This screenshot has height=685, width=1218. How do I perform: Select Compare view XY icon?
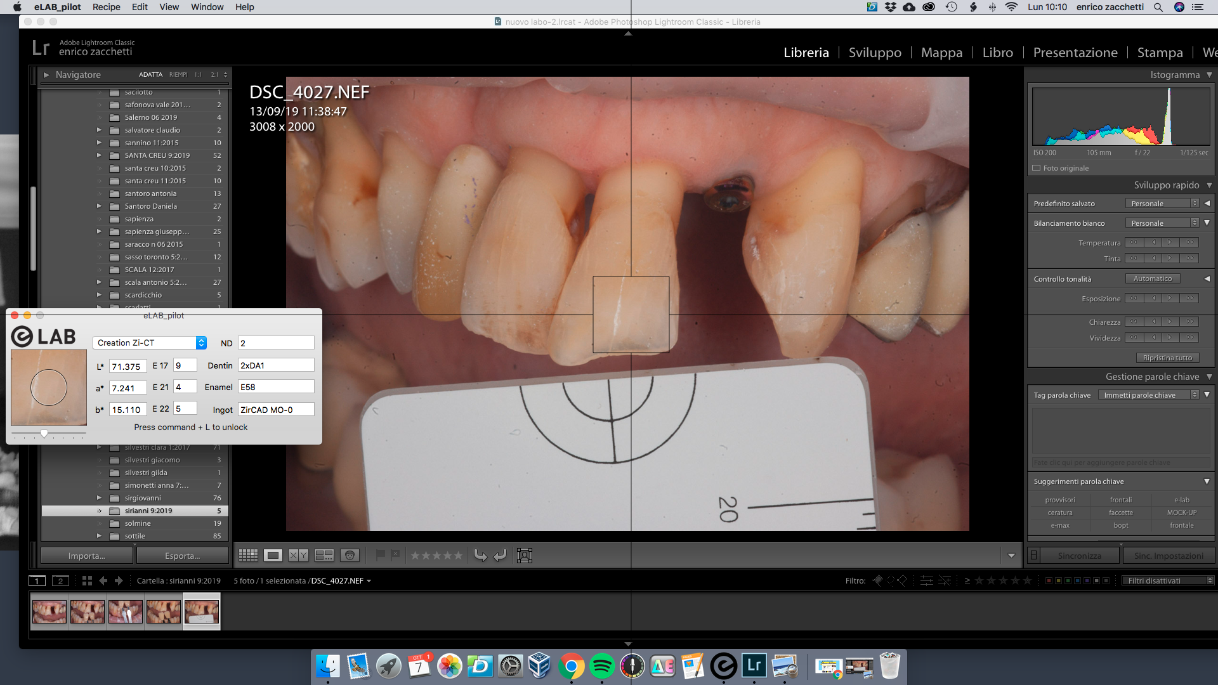(x=298, y=556)
